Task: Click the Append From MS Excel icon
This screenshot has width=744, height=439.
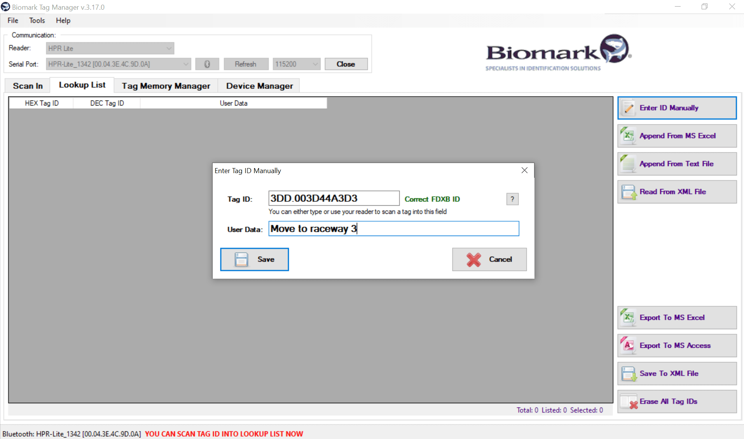Action: pos(628,136)
